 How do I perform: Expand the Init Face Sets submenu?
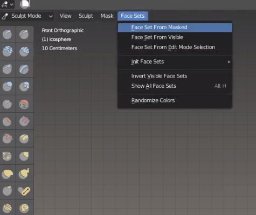(x=175, y=62)
